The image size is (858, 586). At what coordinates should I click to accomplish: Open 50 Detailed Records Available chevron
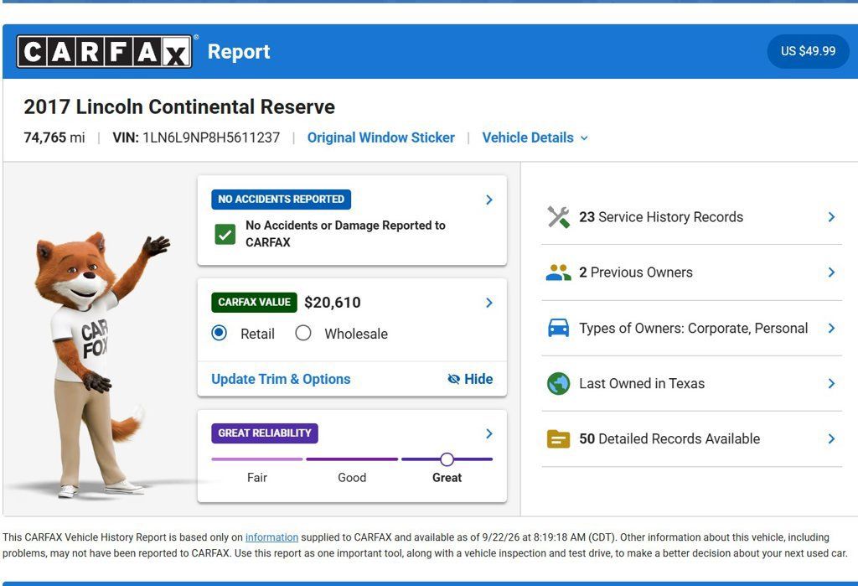831,438
